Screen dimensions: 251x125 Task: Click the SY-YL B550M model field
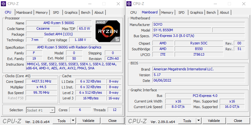pos(182,30)
